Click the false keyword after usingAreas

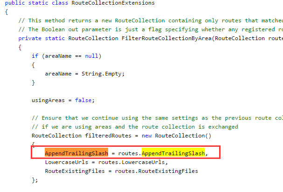pos(83,100)
